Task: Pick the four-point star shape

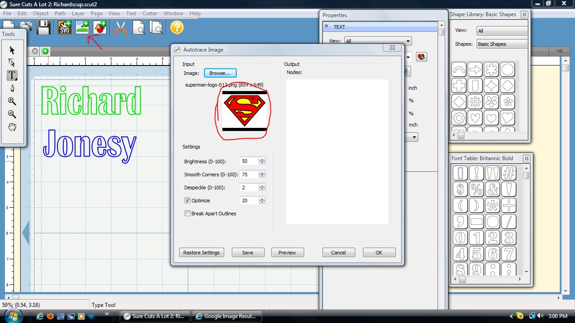Action: [x=491, y=86]
